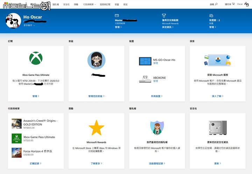The width and height of the screenshot is (252, 174).
Task: Expand the 更多動作 dropdown
Action: [29, 25]
